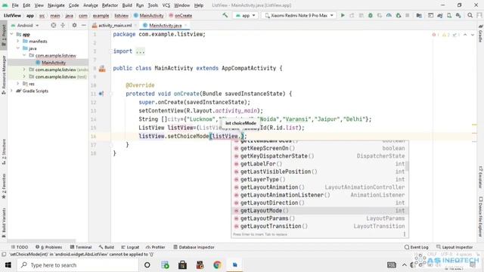484x272 pixels.
Task: Click the Cortana circle icon
Action: point(147,265)
